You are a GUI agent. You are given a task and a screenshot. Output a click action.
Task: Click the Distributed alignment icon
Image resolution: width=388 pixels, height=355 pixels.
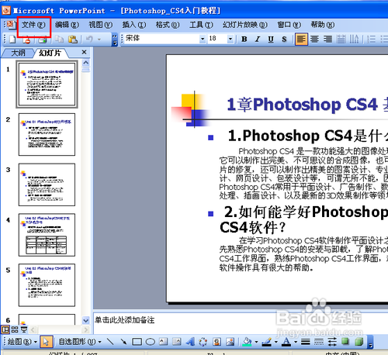pyautogui.click(x=341, y=40)
